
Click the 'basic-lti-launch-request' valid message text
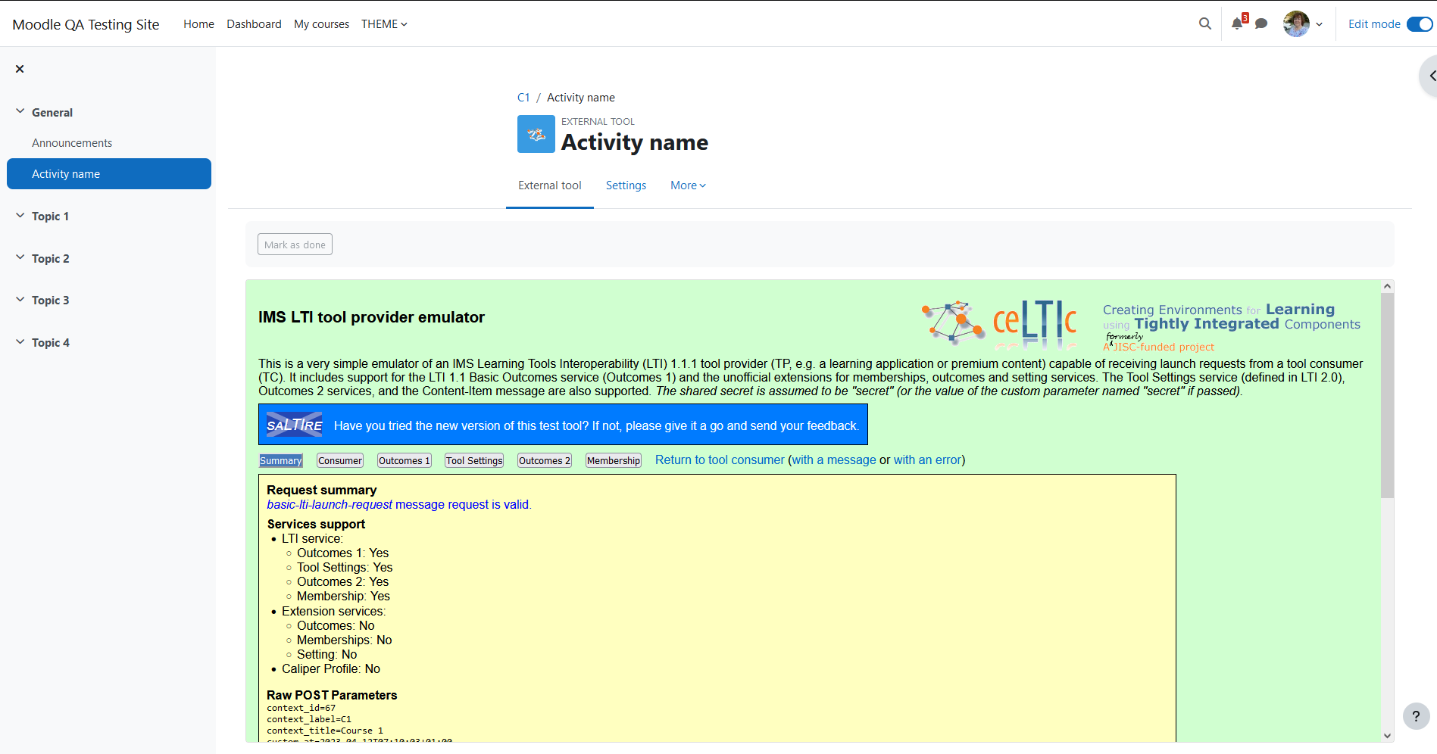point(398,504)
